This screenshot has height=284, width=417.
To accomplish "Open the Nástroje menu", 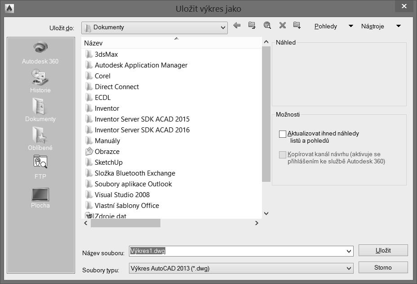I will 373,27.
